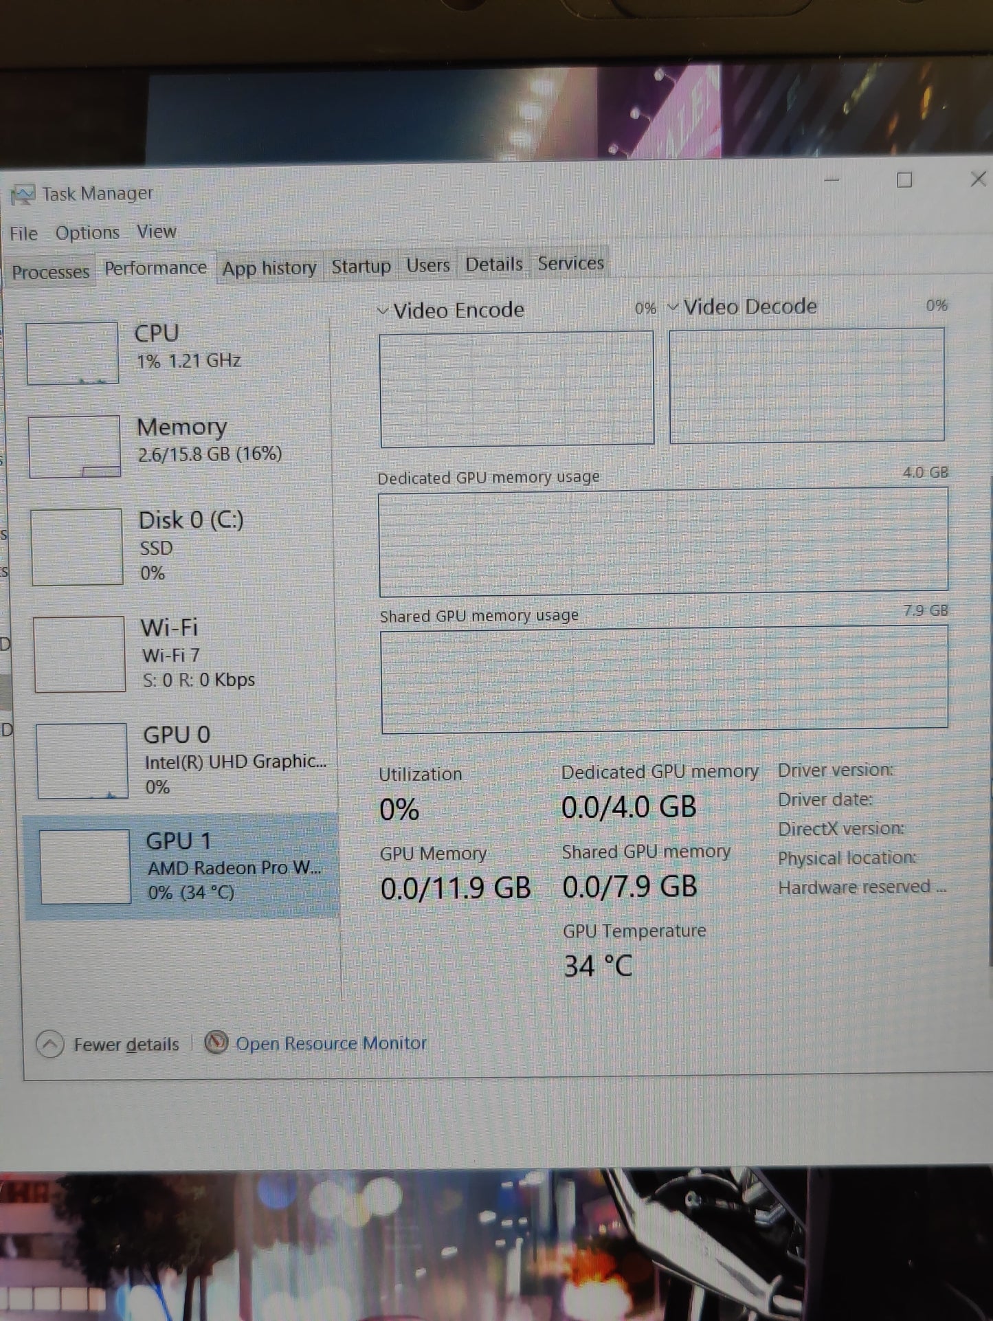The image size is (993, 1321).
Task: Select the CPU usage mini graph
Action: 72,353
